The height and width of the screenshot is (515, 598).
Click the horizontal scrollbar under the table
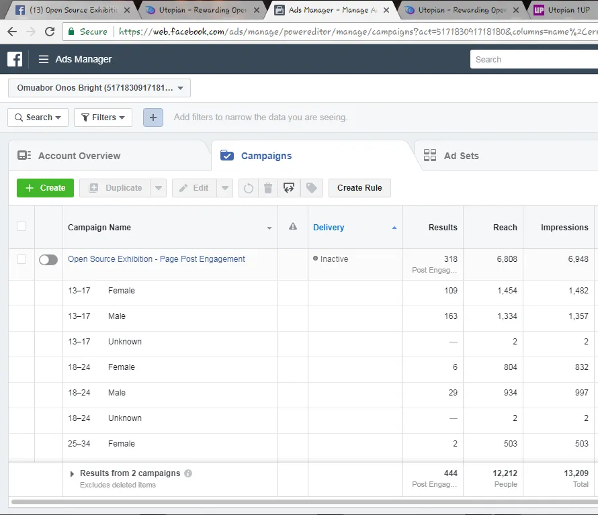[304, 502]
